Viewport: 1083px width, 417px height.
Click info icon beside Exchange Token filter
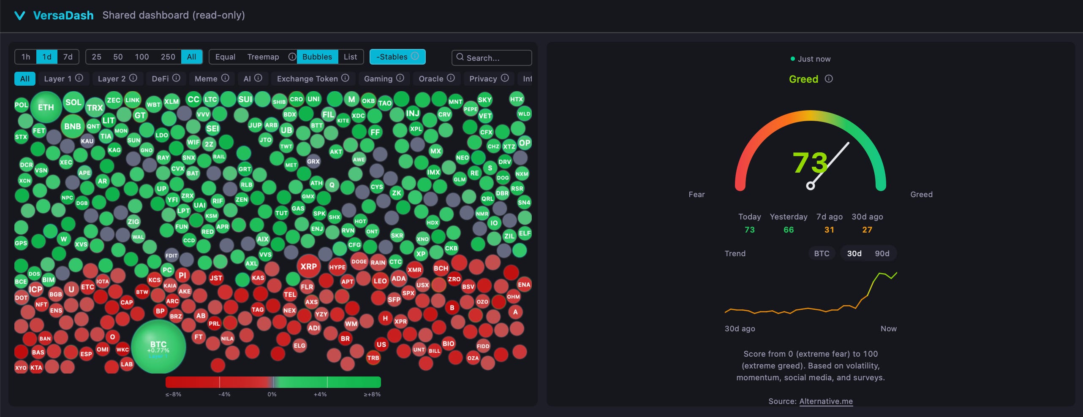tap(345, 78)
